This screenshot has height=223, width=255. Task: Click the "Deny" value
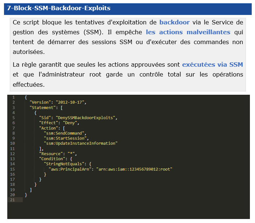[70, 123]
